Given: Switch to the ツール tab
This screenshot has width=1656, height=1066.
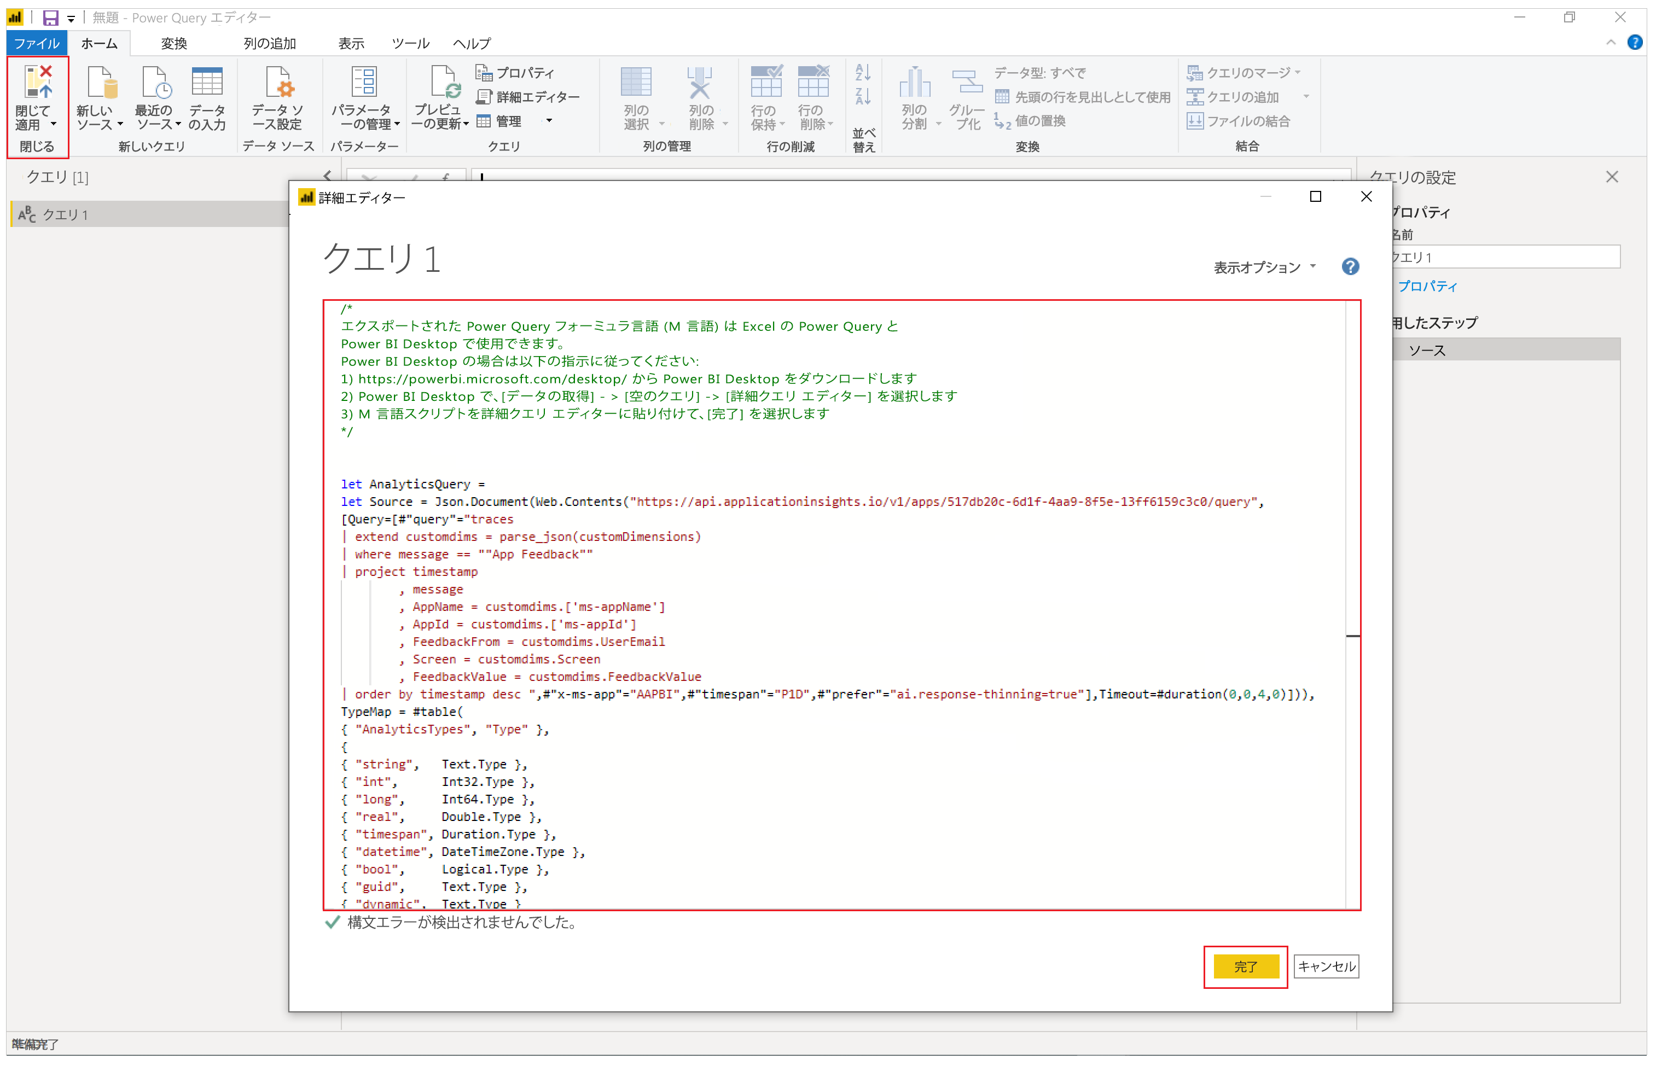Looking at the screenshot, I should click(x=410, y=43).
